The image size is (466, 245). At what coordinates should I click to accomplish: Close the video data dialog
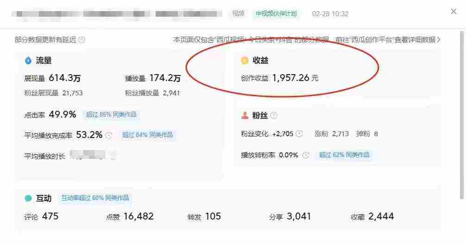click(x=453, y=12)
